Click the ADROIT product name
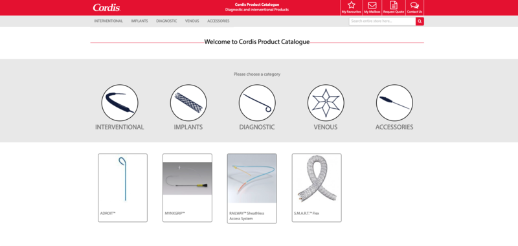518x246 pixels. click(107, 214)
